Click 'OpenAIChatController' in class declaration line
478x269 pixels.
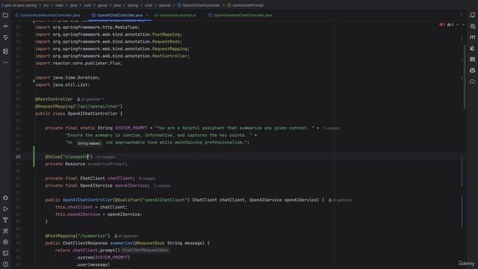pos(93,114)
